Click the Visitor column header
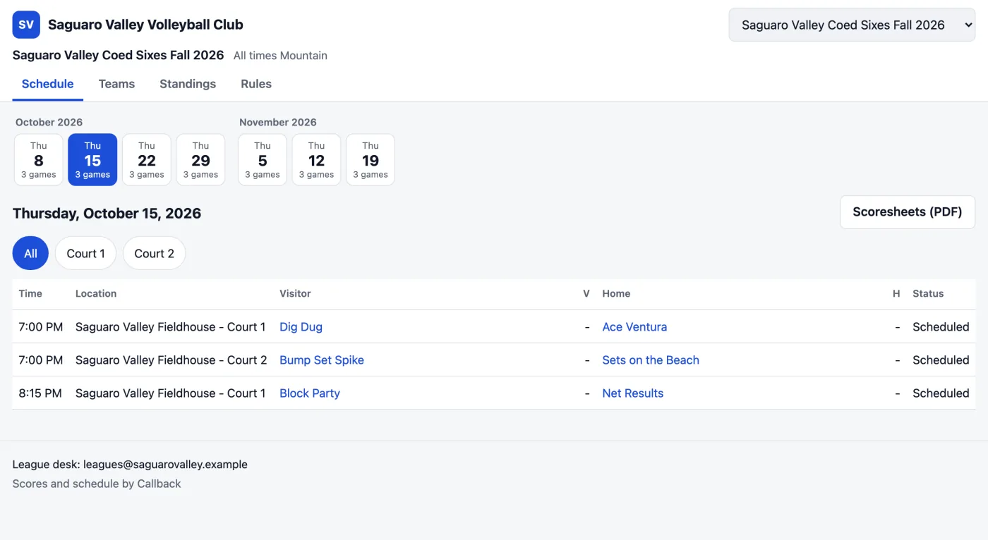 coord(295,294)
